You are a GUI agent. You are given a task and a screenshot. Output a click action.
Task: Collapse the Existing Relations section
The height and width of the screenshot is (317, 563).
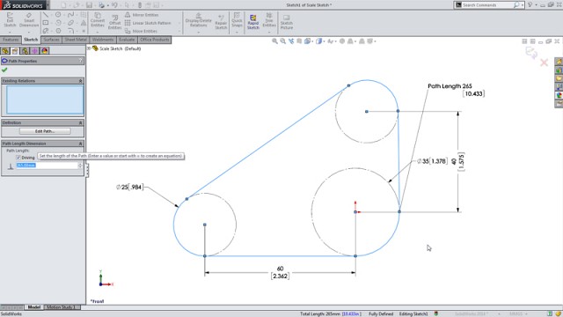(x=80, y=81)
